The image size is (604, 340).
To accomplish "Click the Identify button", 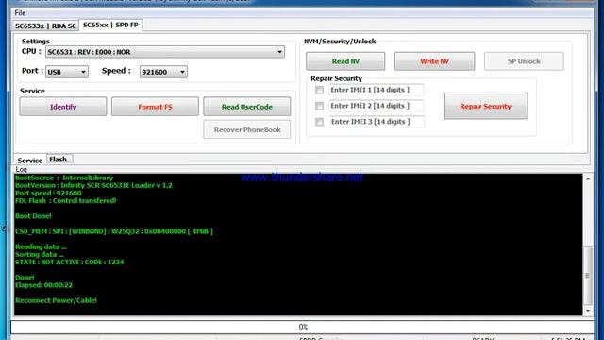I will pos(63,107).
